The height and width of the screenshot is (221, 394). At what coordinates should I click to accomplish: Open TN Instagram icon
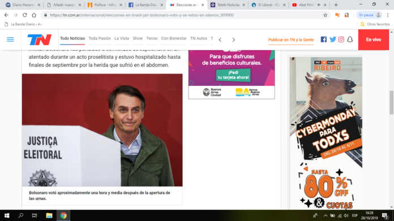(x=341, y=40)
